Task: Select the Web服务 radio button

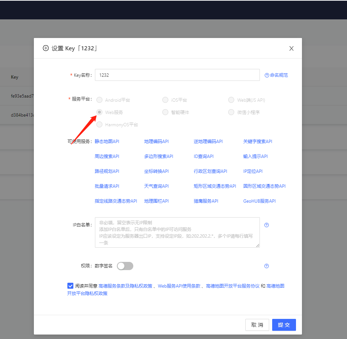Action: (x=99, y=112)
